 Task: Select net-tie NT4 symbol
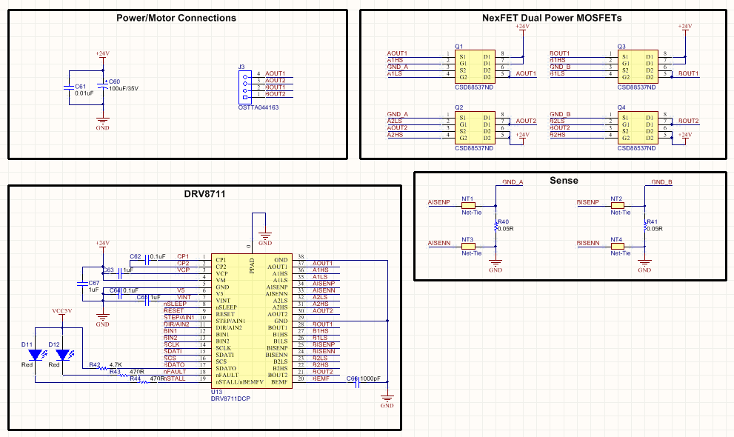point(617,246)
